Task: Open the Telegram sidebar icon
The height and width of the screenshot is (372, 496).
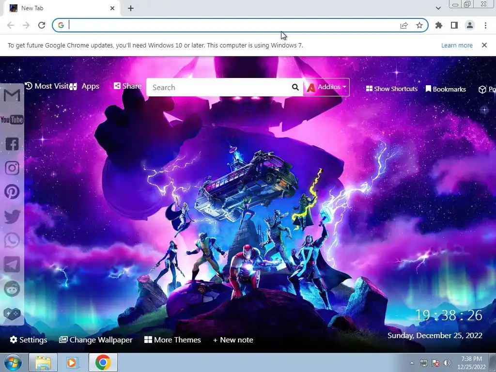Action: click(12, 264)
